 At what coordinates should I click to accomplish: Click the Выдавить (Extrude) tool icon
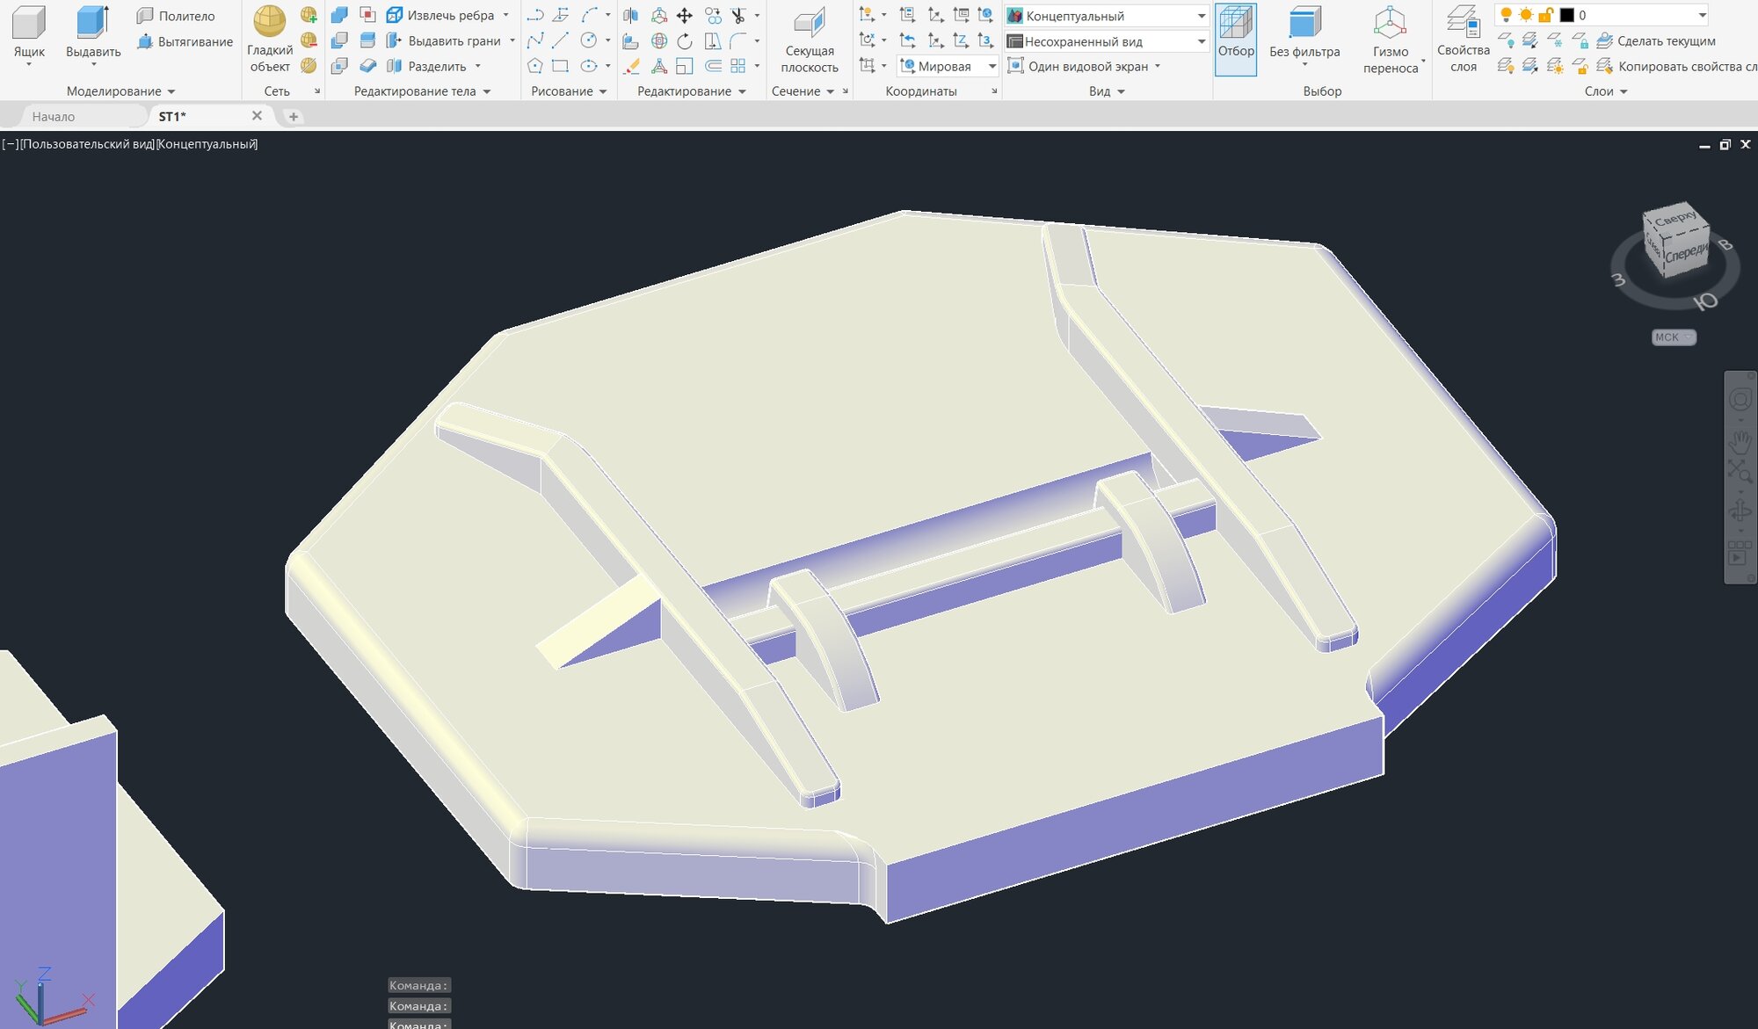[x=92, y=24]
